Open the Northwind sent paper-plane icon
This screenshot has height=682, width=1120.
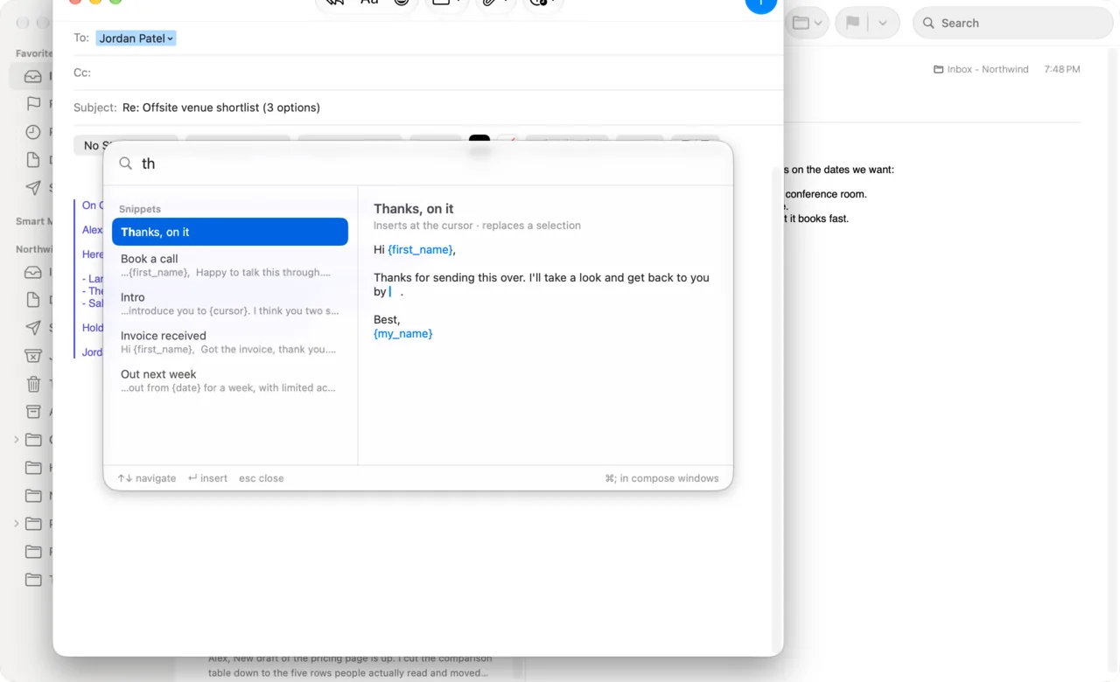click(x=33, y=328)
